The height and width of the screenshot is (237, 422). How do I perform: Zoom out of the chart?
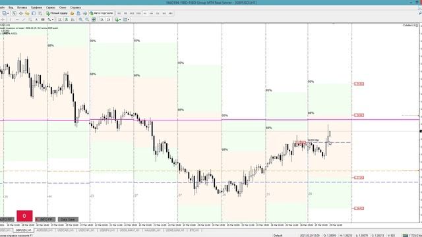pyautogui.click(x=87, y=19)
